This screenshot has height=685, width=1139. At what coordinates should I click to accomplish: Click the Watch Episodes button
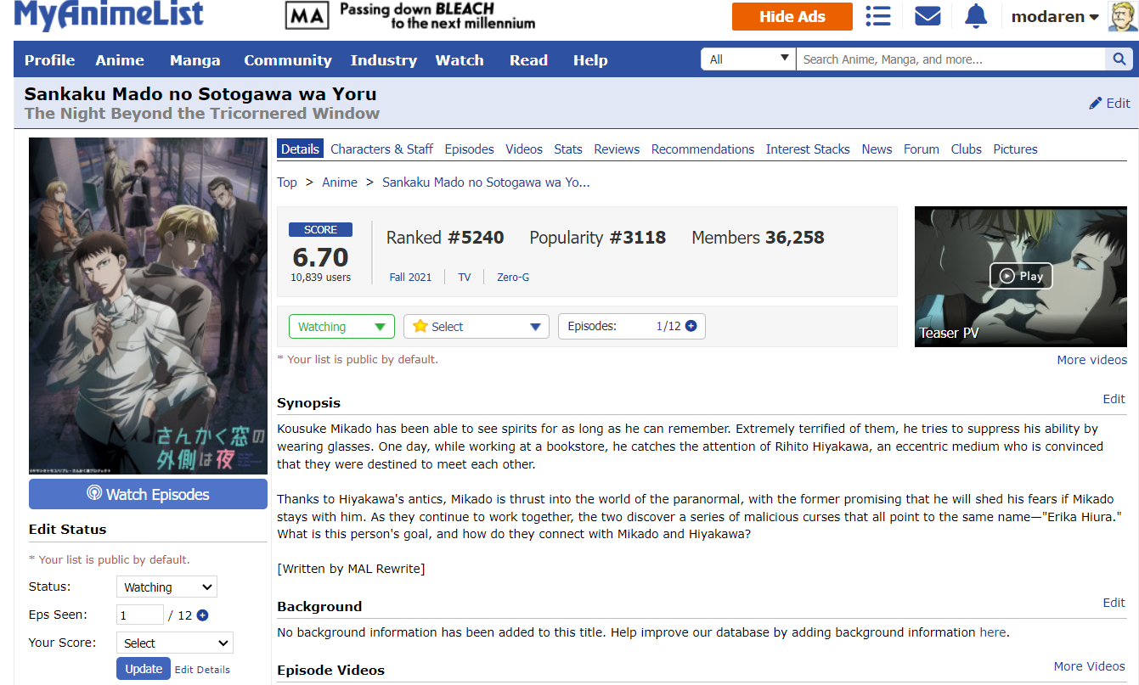tap(148, 494)
